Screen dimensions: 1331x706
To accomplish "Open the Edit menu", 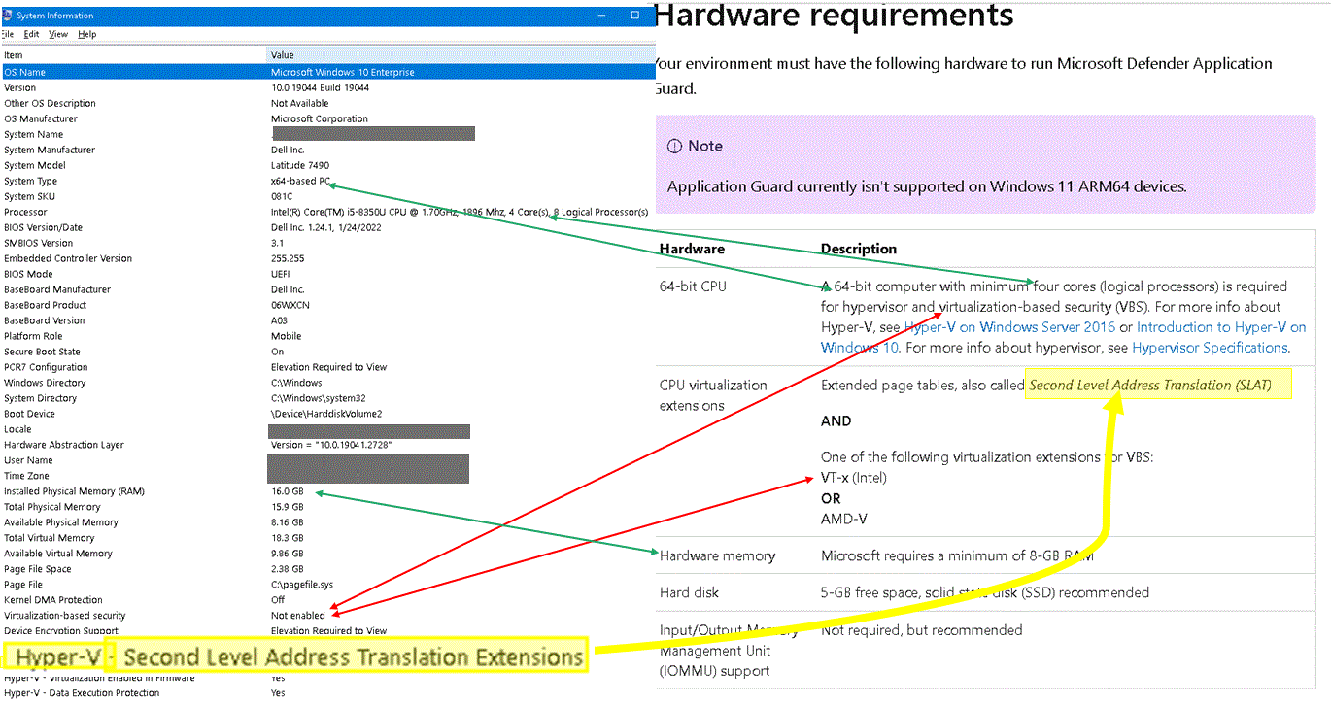I will coord(32,34).
